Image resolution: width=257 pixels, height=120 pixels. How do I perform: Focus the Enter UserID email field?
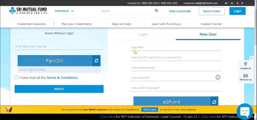click(x=176, y=58)
